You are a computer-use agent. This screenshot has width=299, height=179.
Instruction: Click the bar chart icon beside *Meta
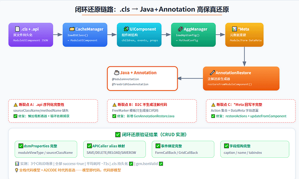[x=234, y=29]
